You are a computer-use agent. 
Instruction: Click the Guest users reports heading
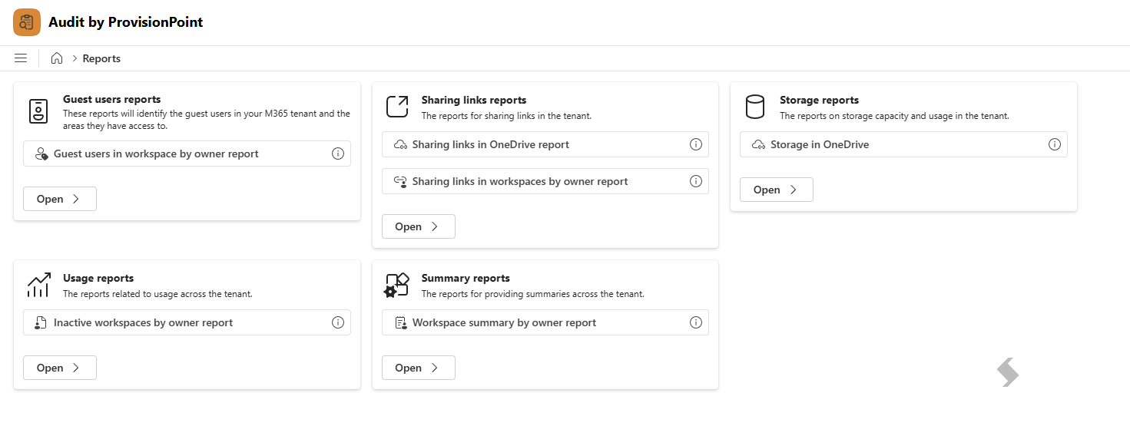point(112,99)
